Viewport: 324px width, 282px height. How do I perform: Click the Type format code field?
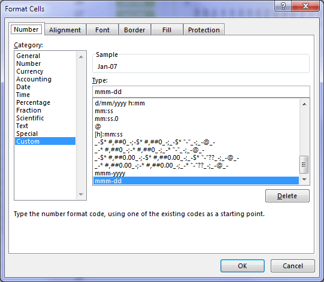201,92
